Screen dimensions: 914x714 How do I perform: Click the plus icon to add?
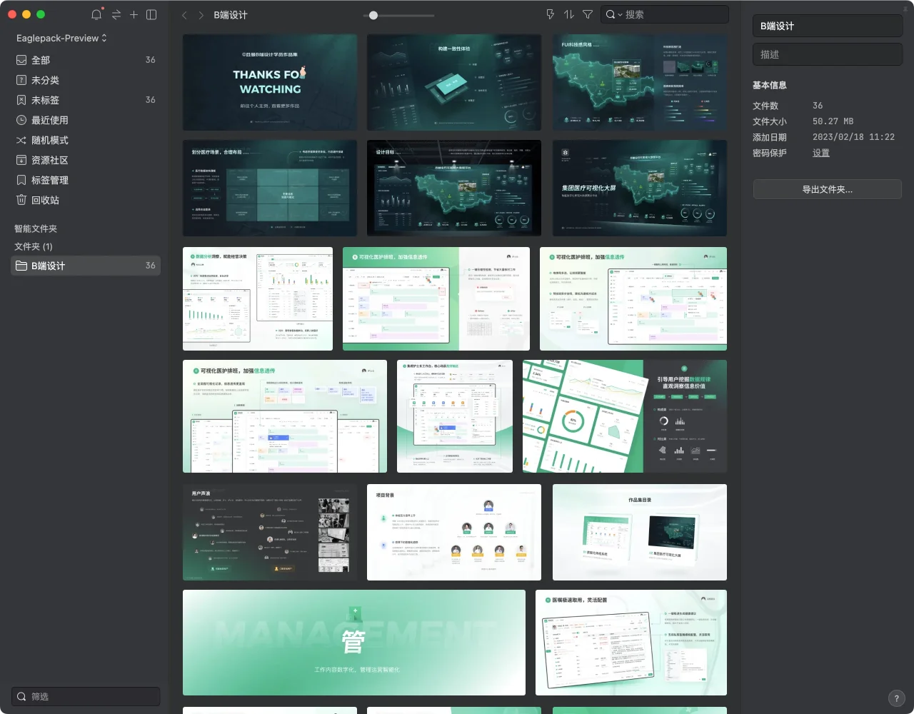click(x=134, y=14)
